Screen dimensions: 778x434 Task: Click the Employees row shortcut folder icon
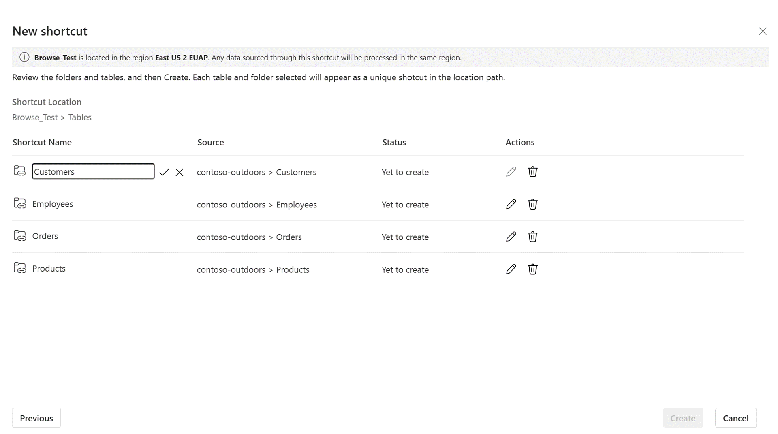pos(19,203)
